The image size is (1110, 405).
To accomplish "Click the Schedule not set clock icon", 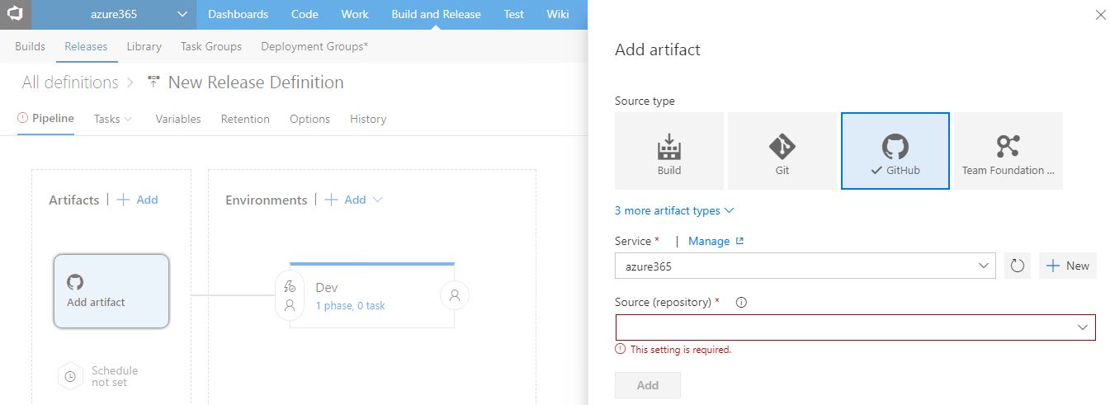I will (71, 377).
